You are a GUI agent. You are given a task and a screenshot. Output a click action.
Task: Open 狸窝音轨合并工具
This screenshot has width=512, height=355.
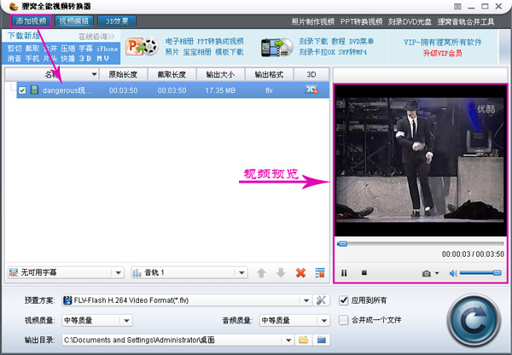(466, 21)
